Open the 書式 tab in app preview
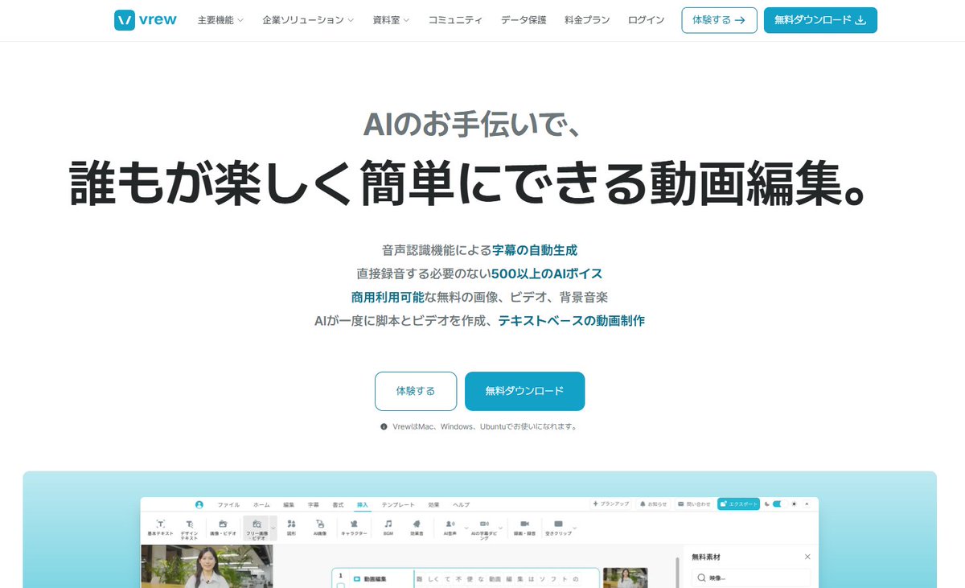965x588 pixels. click(338, 504)
